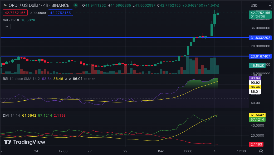Screen dimensions: 274x155
Task: Click the Dec date on time axis
Action: [161, 151]
